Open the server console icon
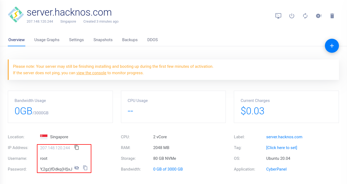Viewport: 347px width, 184px height. point(278,16)
